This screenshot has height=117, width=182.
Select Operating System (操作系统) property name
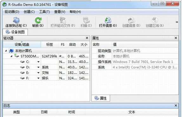104,62
